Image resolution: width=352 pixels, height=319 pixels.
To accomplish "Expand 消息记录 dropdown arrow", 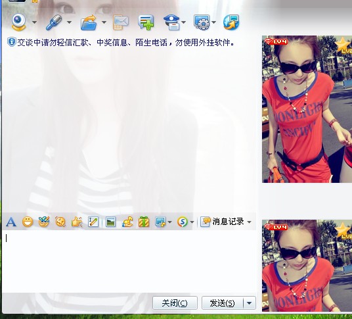I will [249, 222].
